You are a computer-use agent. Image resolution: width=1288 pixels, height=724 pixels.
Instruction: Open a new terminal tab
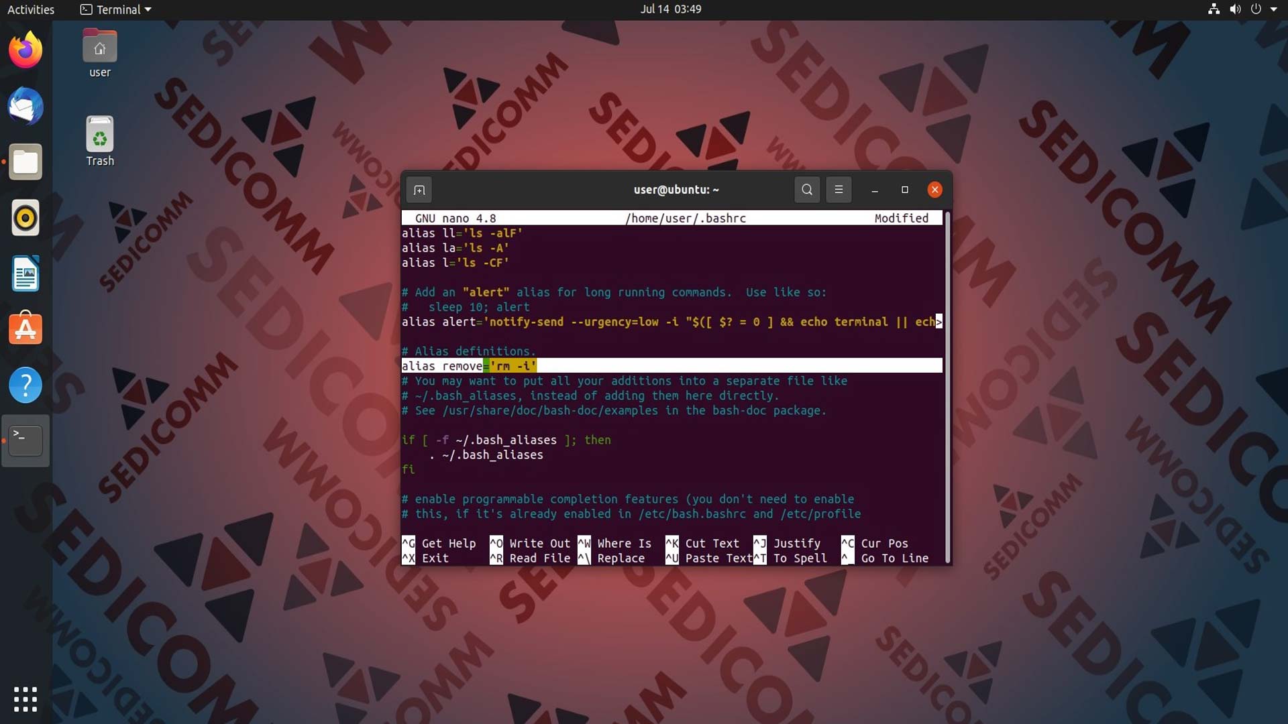click(419, 190)
